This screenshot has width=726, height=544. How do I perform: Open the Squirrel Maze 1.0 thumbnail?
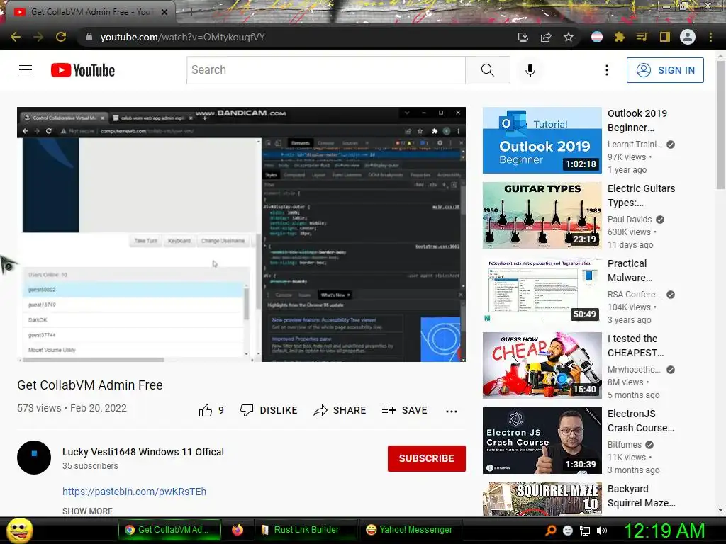(542, 499)
